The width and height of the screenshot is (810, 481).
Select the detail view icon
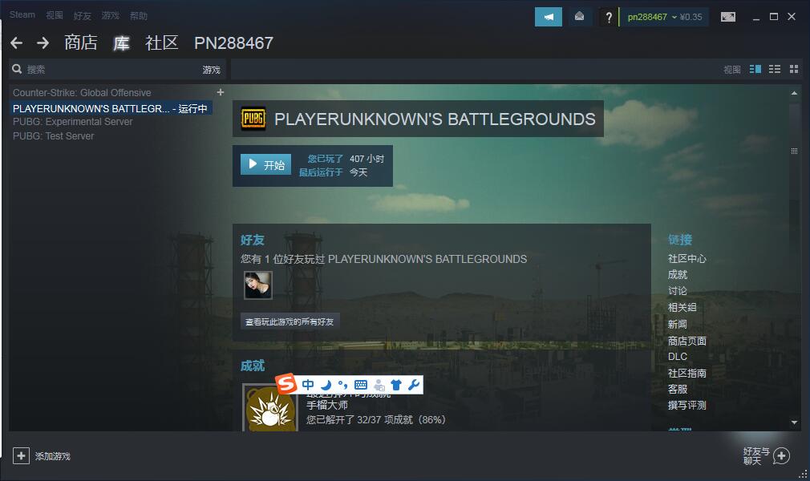coord(755,69)
